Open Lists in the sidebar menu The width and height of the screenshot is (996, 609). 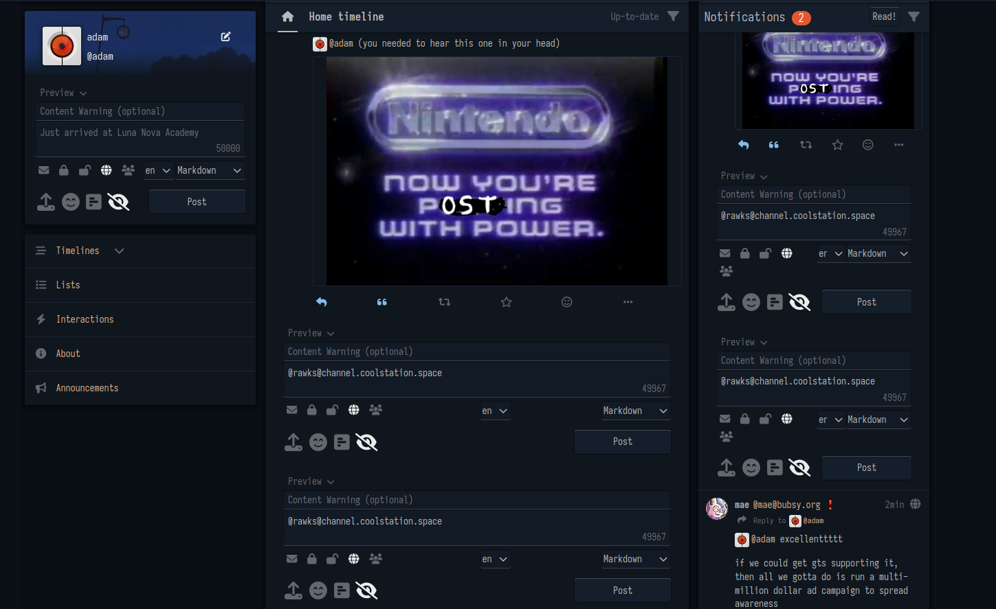point(140,285)
